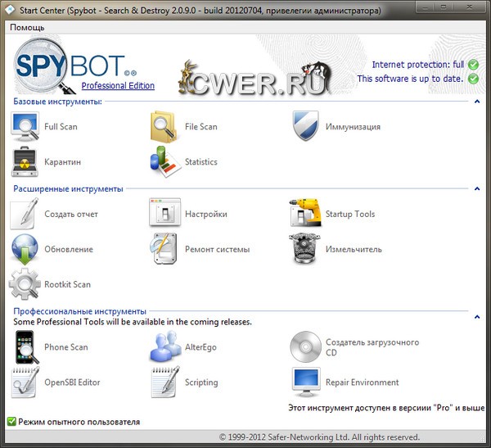Image resolution: width=491 pixels, height=448 pixels.
Task: Click the Full Scan label
Action: (x=61, y=127)
